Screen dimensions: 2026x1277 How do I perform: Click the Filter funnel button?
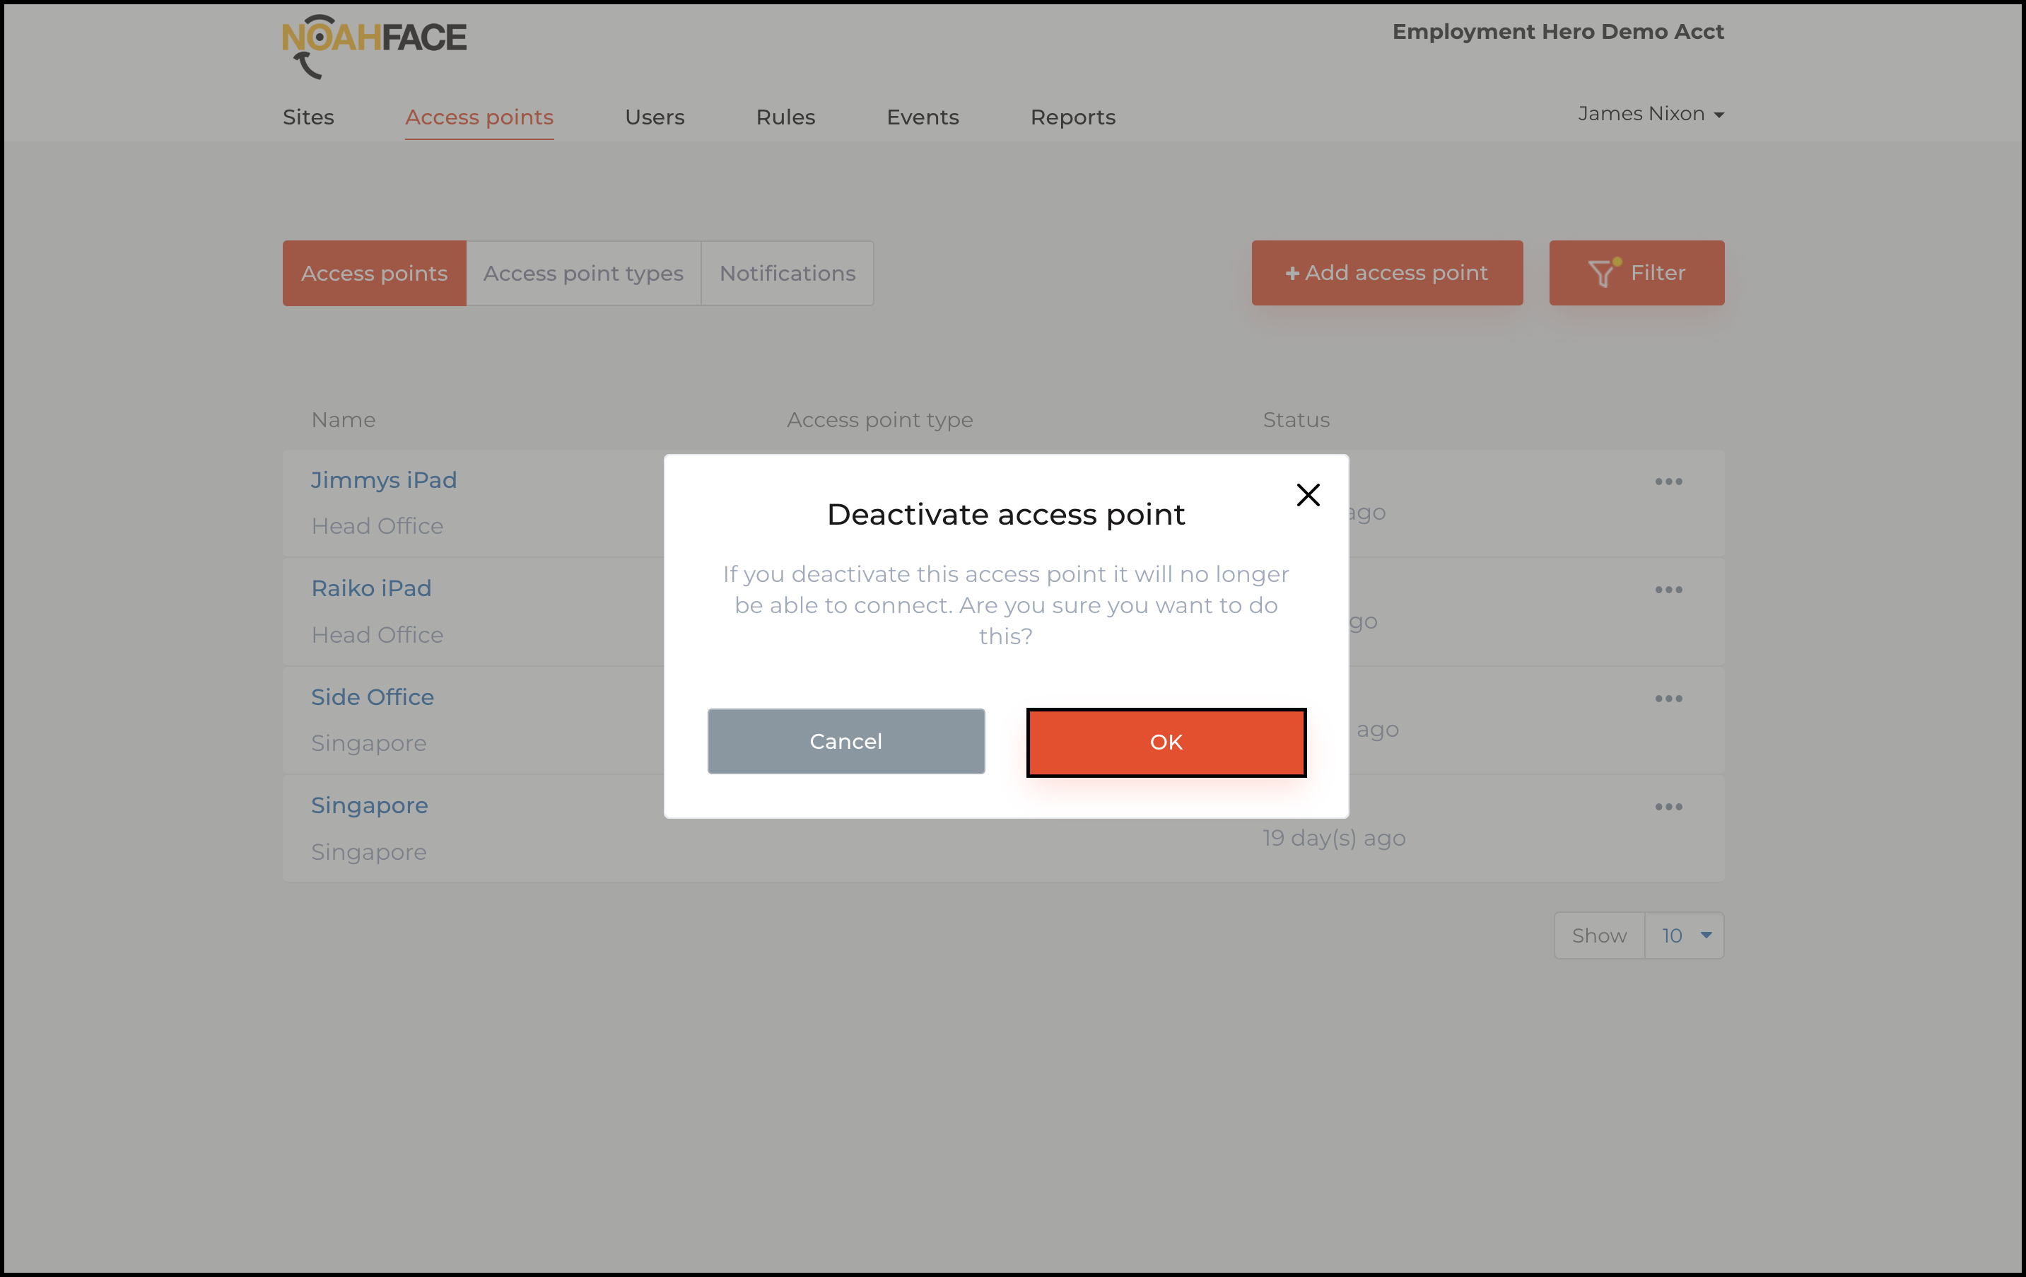(x=1636, y=273)
